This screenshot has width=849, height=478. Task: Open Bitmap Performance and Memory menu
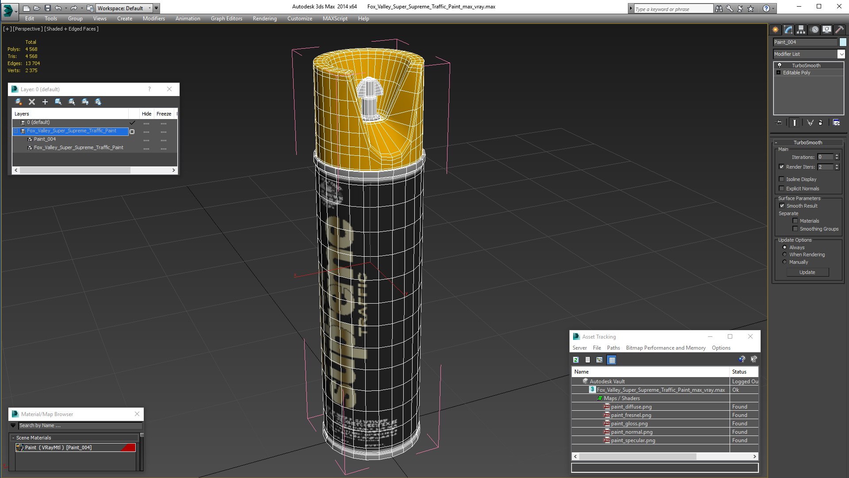[665, 348]
